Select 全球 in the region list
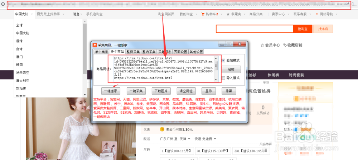The width and height of the screenshot is (358, 160). (x=19, y=25)
